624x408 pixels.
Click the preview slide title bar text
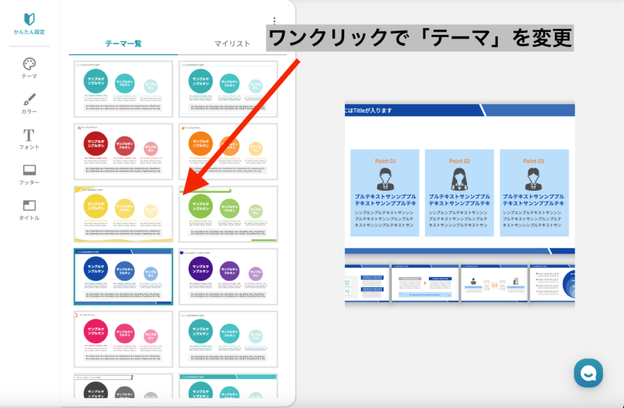pyautogui.click(x=369, y=111)
